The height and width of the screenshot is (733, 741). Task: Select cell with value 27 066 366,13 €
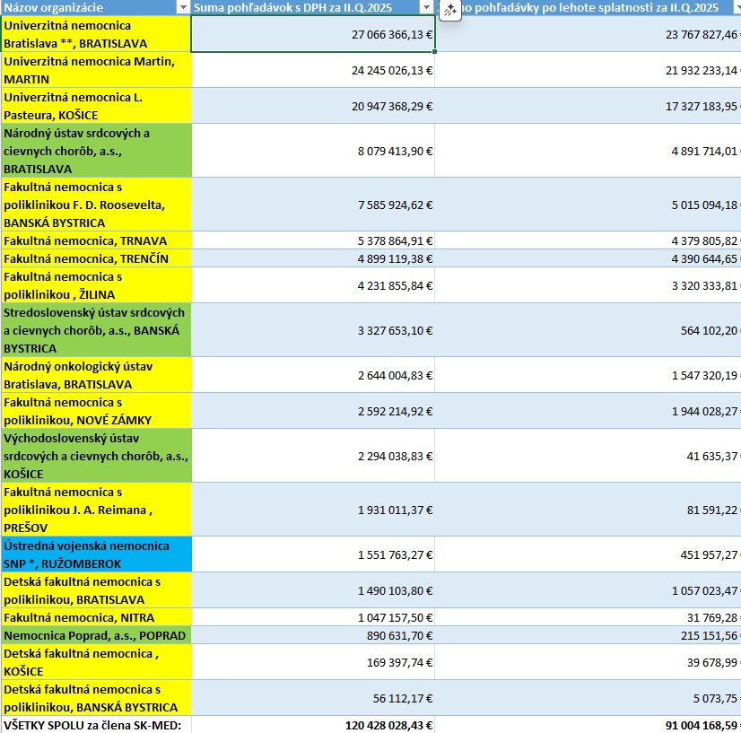pos(313,34)
